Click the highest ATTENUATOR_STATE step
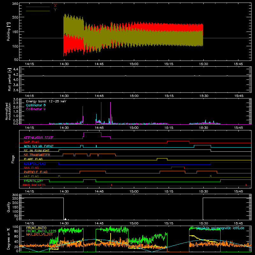255x255 pixels. (x=92, y=132)
